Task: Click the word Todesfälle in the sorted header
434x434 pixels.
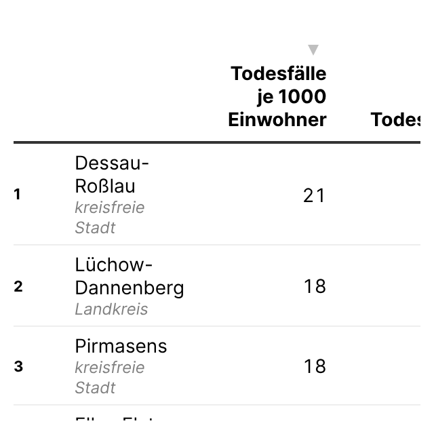Action: (x=279, y=74)
